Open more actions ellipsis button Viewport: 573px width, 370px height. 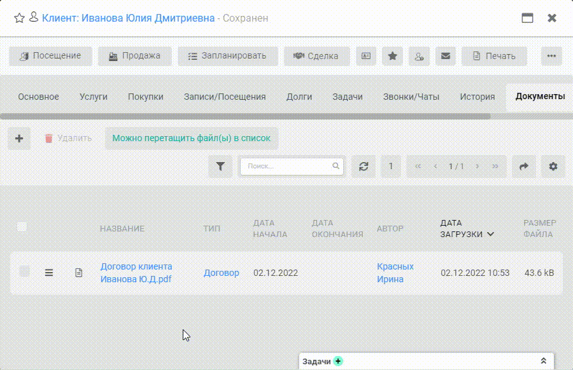pyautogui.click(x=551, y=56)
